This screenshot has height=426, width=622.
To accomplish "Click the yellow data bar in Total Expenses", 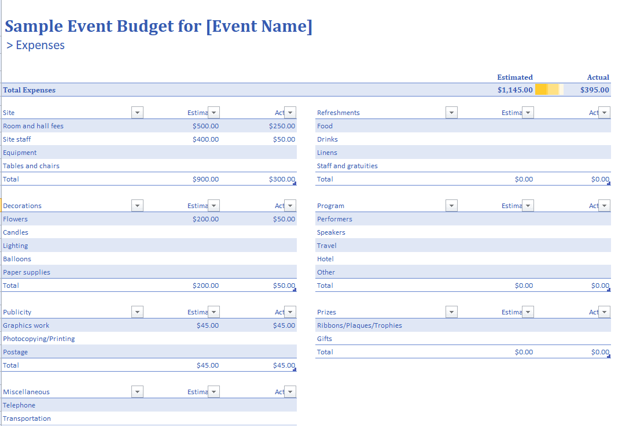I will pos(550,90).
